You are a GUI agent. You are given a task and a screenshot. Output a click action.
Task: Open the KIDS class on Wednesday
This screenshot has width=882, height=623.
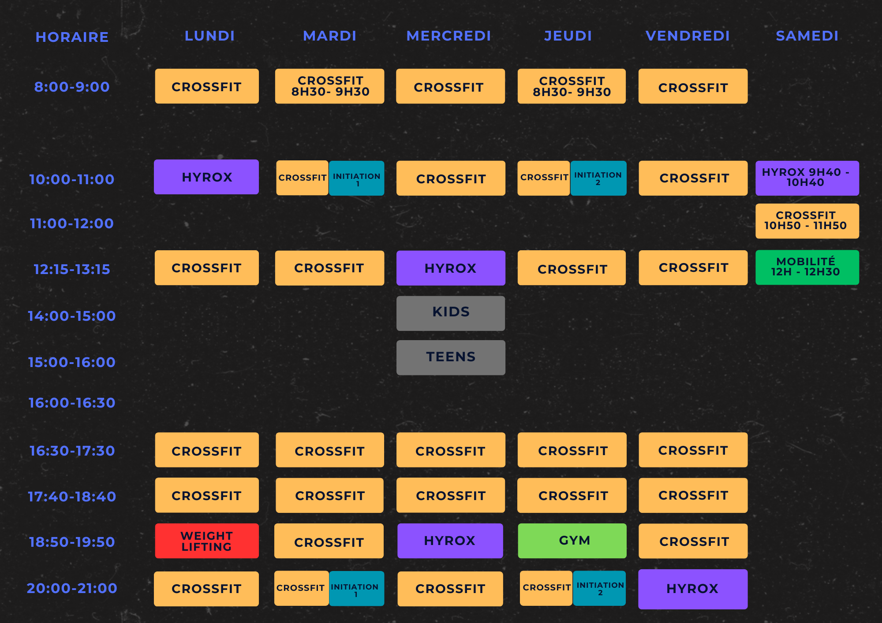(x=450, y=313)
